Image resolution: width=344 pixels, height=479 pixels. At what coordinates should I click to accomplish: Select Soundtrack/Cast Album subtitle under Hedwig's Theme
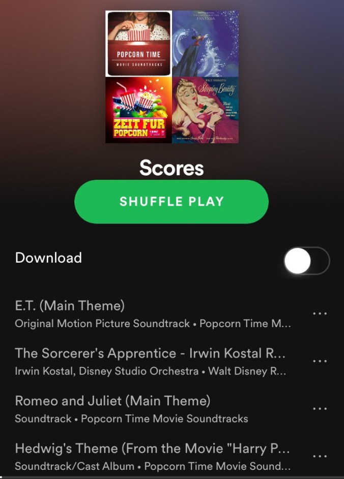[x=74, y=466]
